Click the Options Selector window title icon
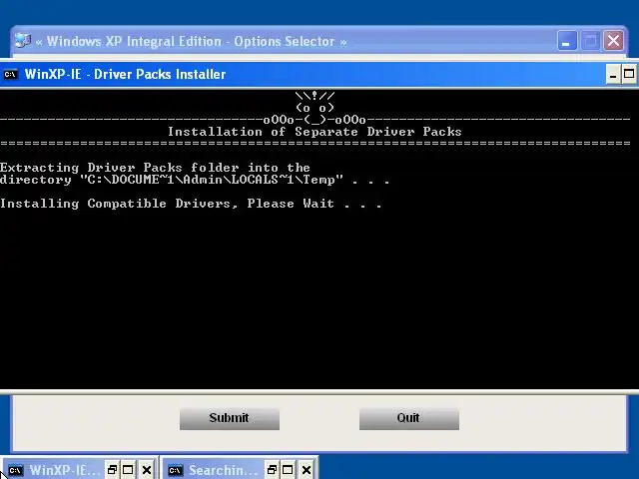 coord(23,41)
